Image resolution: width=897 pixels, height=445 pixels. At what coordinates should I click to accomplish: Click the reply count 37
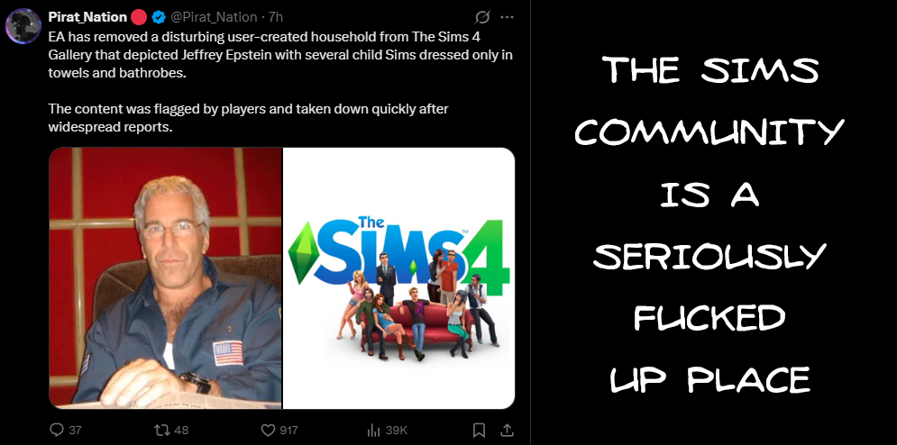coord(75,430)
